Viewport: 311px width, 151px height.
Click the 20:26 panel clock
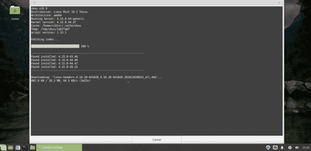pos(306,147)
